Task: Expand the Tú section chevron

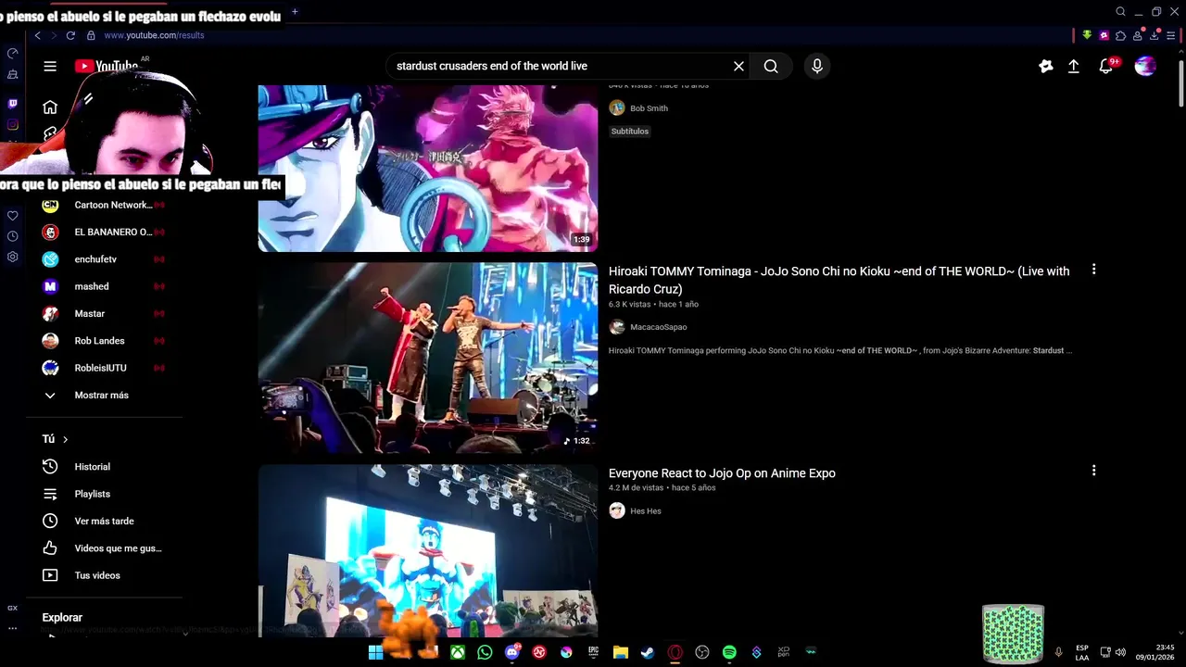Action: tap(65, 439)
